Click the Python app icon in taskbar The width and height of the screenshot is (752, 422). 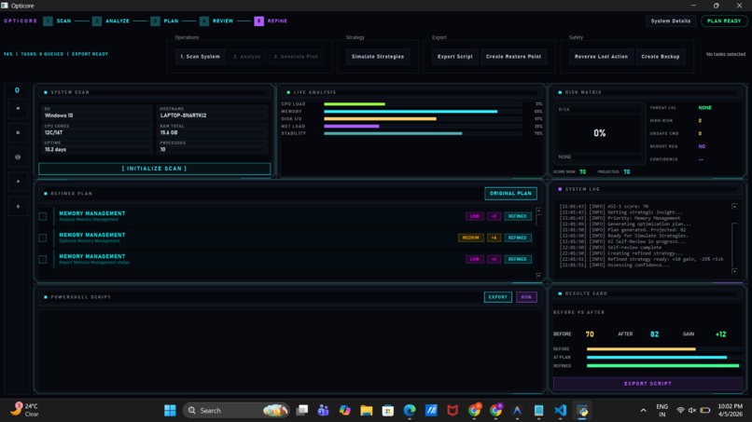coord(582,411)
